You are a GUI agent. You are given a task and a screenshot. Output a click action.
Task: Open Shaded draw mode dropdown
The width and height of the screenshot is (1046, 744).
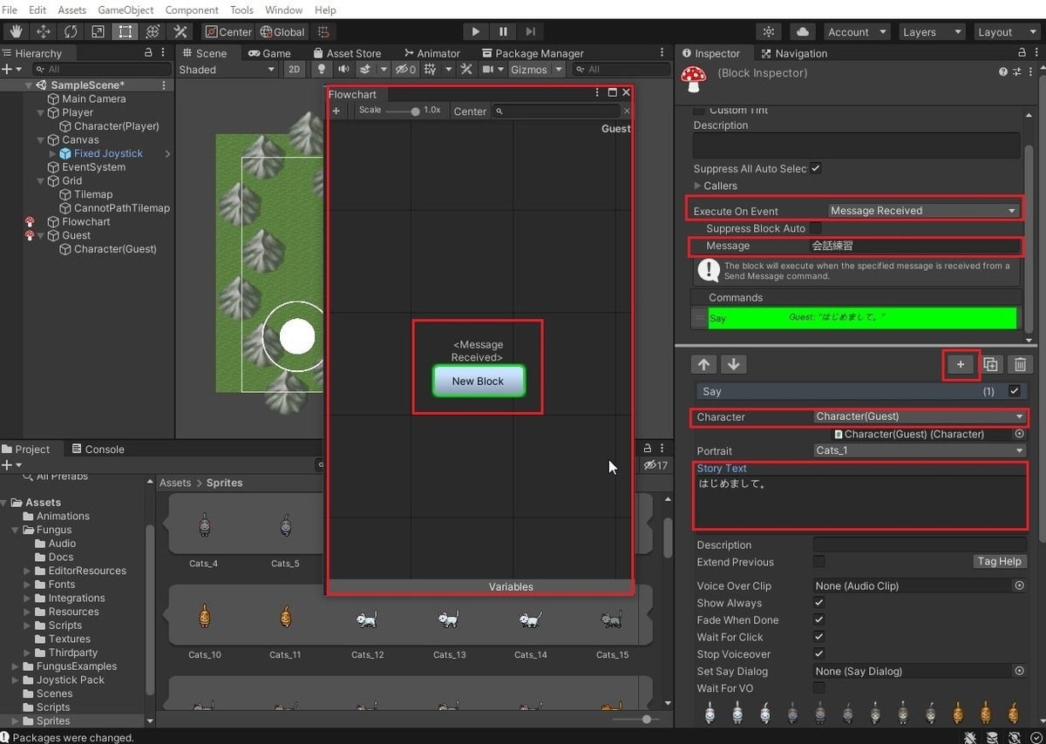(x=227, y=70)
